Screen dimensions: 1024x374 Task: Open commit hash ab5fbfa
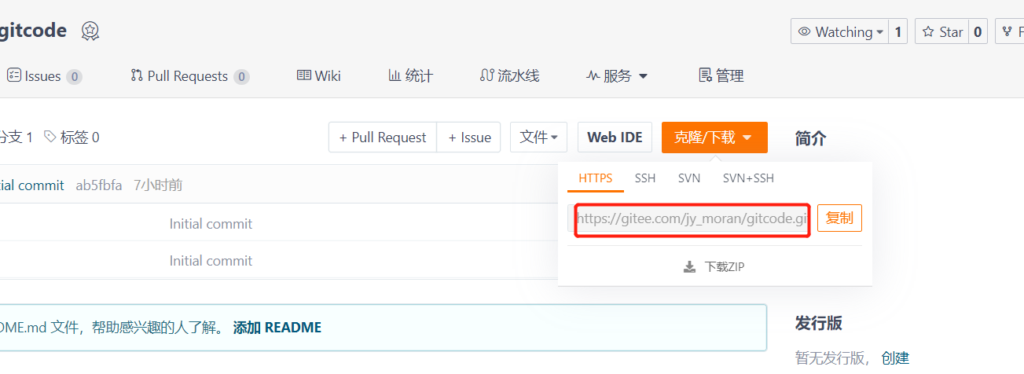(99, 185)
